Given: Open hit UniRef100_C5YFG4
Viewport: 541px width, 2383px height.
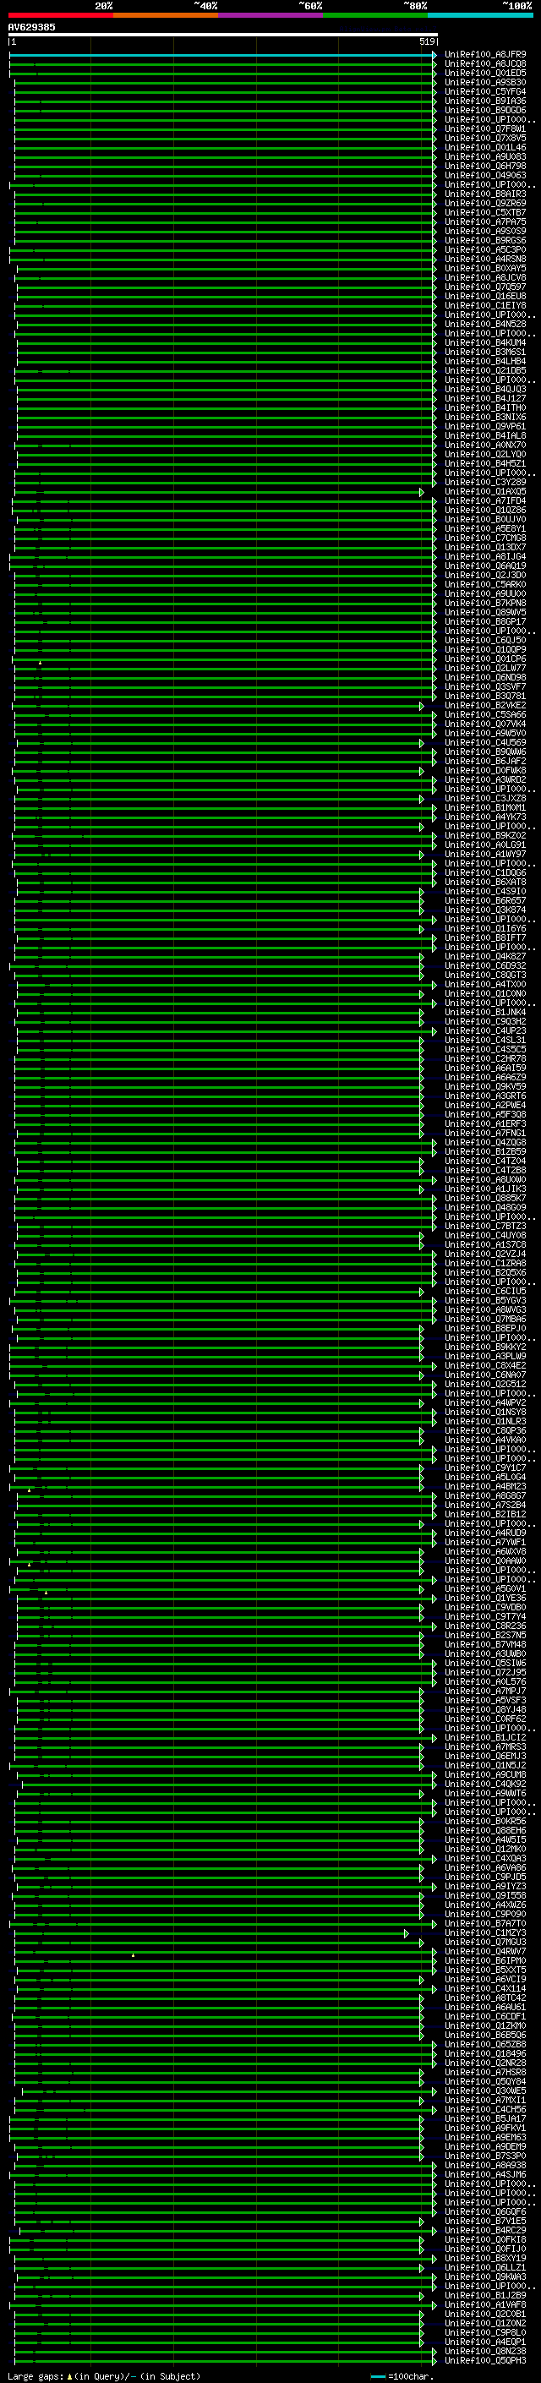Looking at the screenshot, I should (x=485, y=91).
